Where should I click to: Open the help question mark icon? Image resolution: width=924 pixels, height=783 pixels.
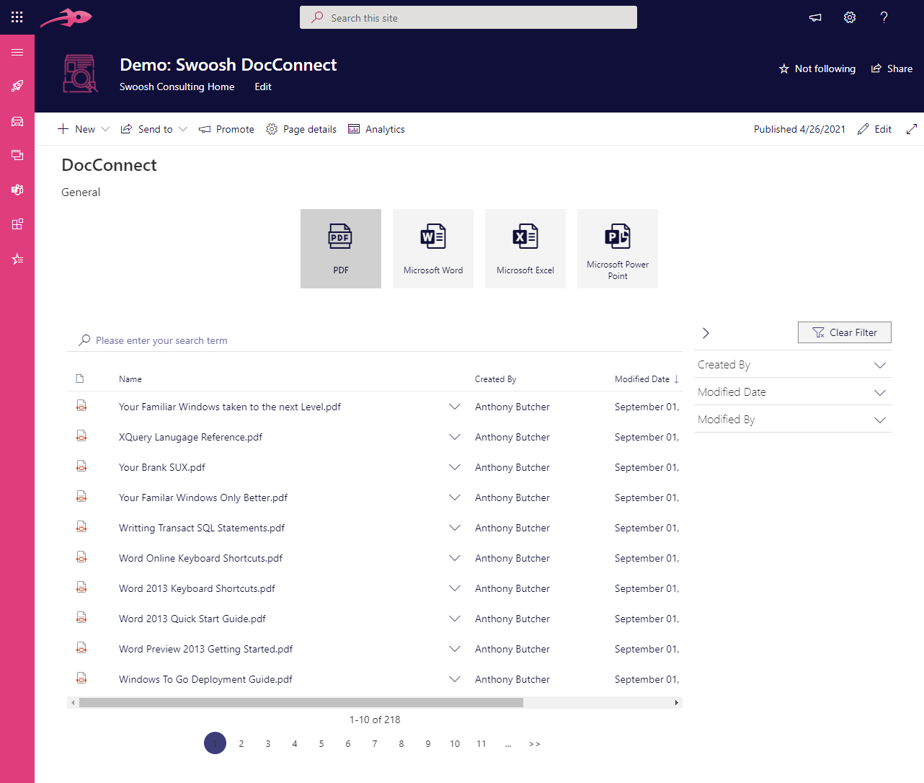pos(884,17)
